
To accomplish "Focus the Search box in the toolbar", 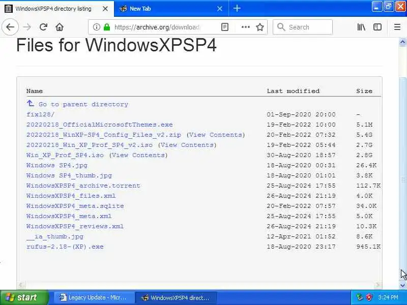I will (x=303, y=27).
